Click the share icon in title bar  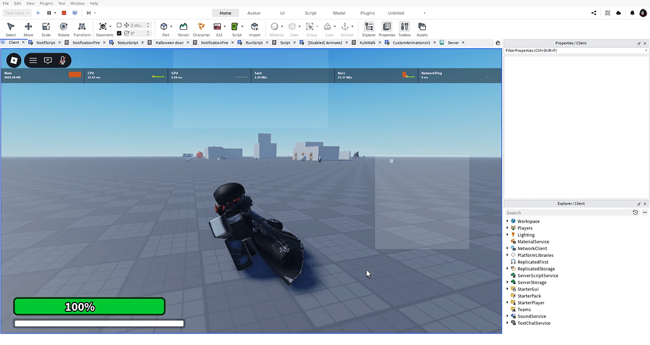[x=594, y=13]
